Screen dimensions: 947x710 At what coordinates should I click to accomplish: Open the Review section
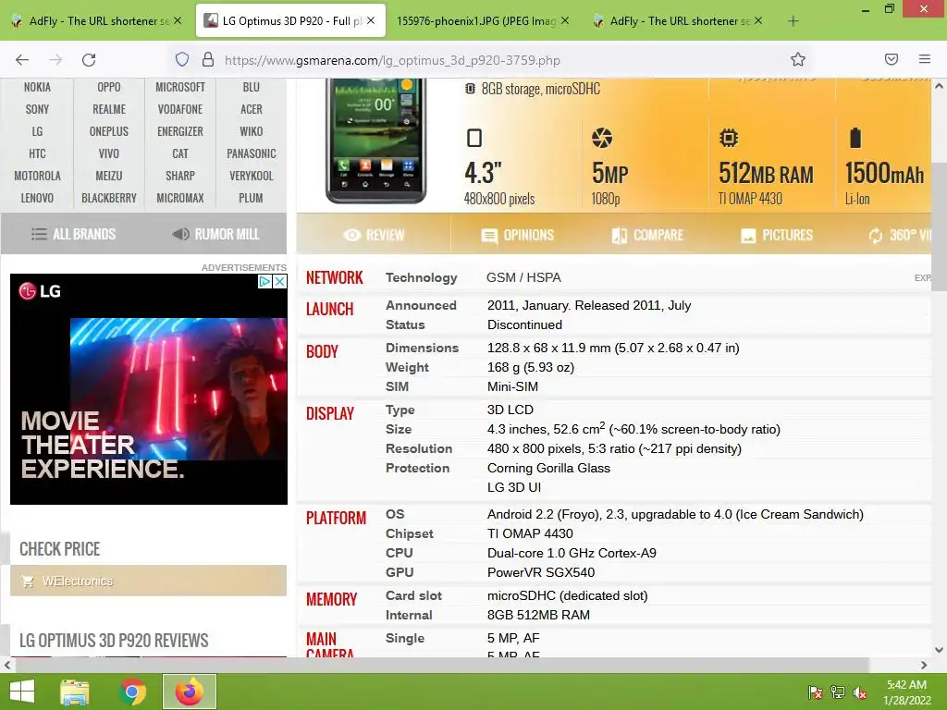coord(374,235)
